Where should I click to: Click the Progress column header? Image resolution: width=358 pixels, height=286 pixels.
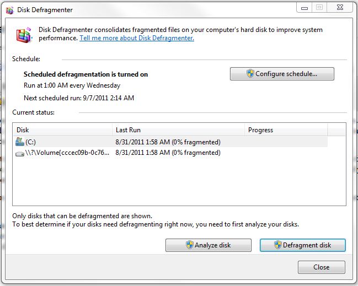tap(286, 130)
